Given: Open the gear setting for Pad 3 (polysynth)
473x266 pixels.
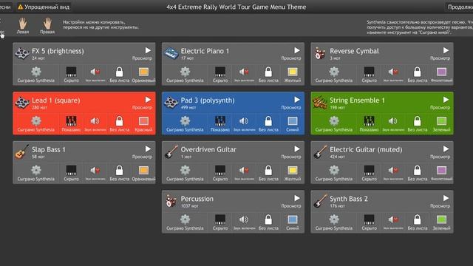Looking at the screenshot, I should (185, 121).
